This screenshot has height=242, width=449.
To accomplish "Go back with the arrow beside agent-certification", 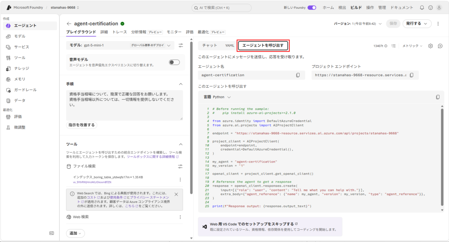I will [69, 24].
